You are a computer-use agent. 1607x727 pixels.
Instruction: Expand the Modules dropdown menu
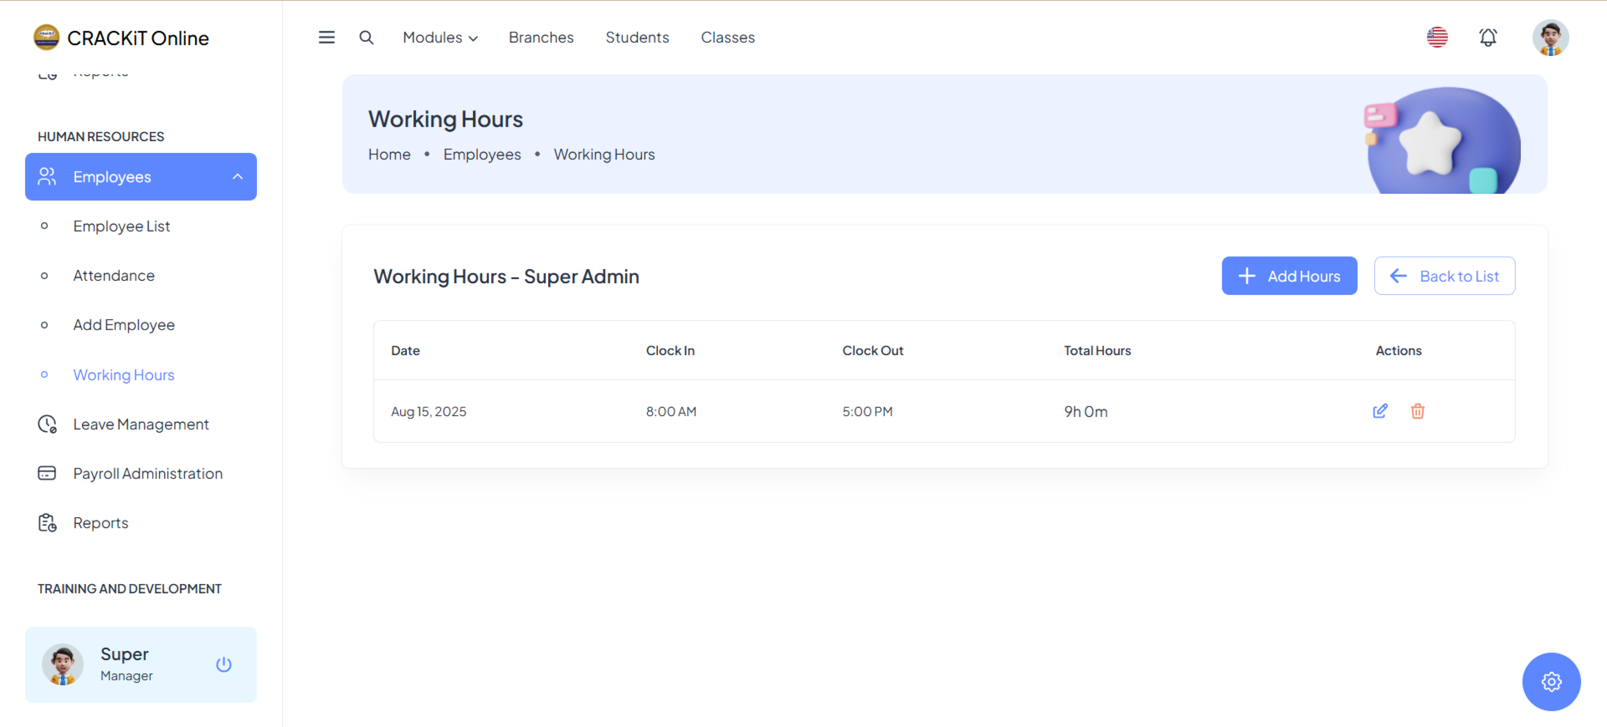pyautogui.click(x=440, y=37)
